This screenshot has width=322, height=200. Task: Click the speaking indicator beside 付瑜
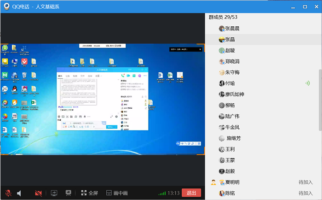pyautogui.click(x=307, y=83)
